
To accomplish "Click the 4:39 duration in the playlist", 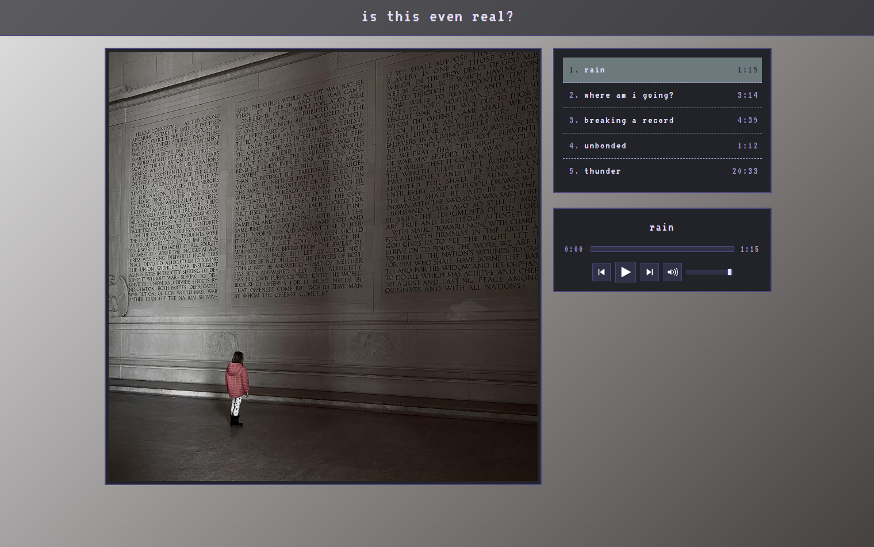I will (748, 121).
